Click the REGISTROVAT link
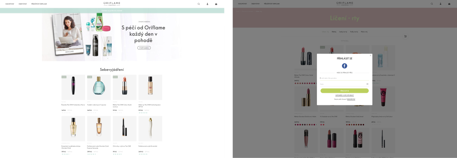This screenshot has width=457, height=158. pyautogui.click(x=351, y=99)
